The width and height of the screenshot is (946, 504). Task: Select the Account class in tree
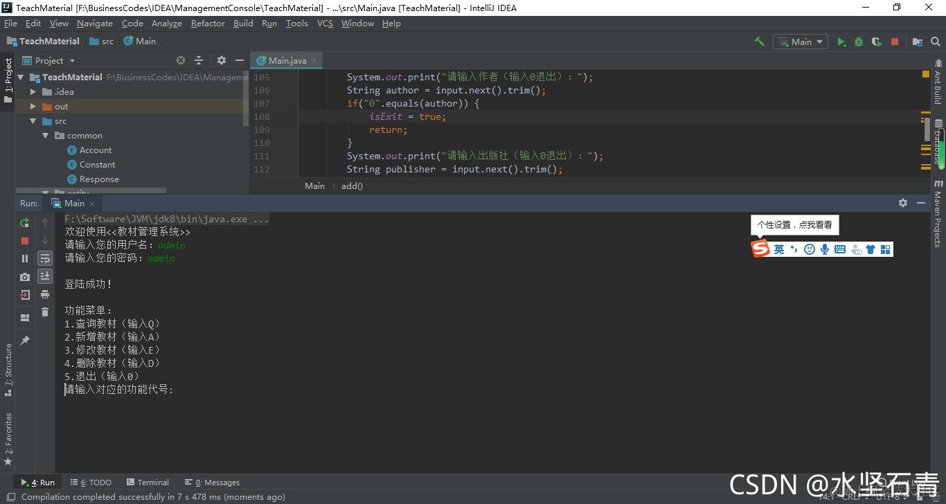pyautogui.click(x=96, y=150)
